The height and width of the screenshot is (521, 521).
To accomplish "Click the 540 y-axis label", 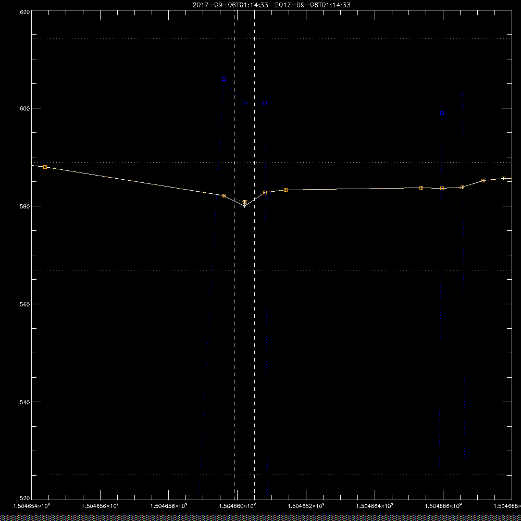I will tap(26, 402).
